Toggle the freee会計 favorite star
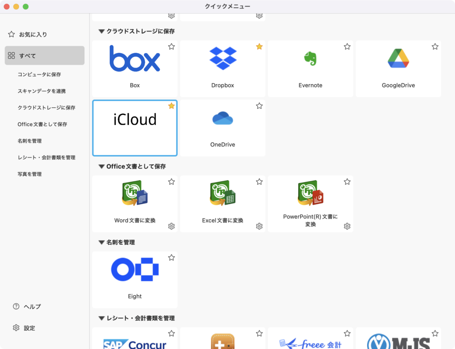The width and height of the screenshot is (455, 349). (347, 333)
